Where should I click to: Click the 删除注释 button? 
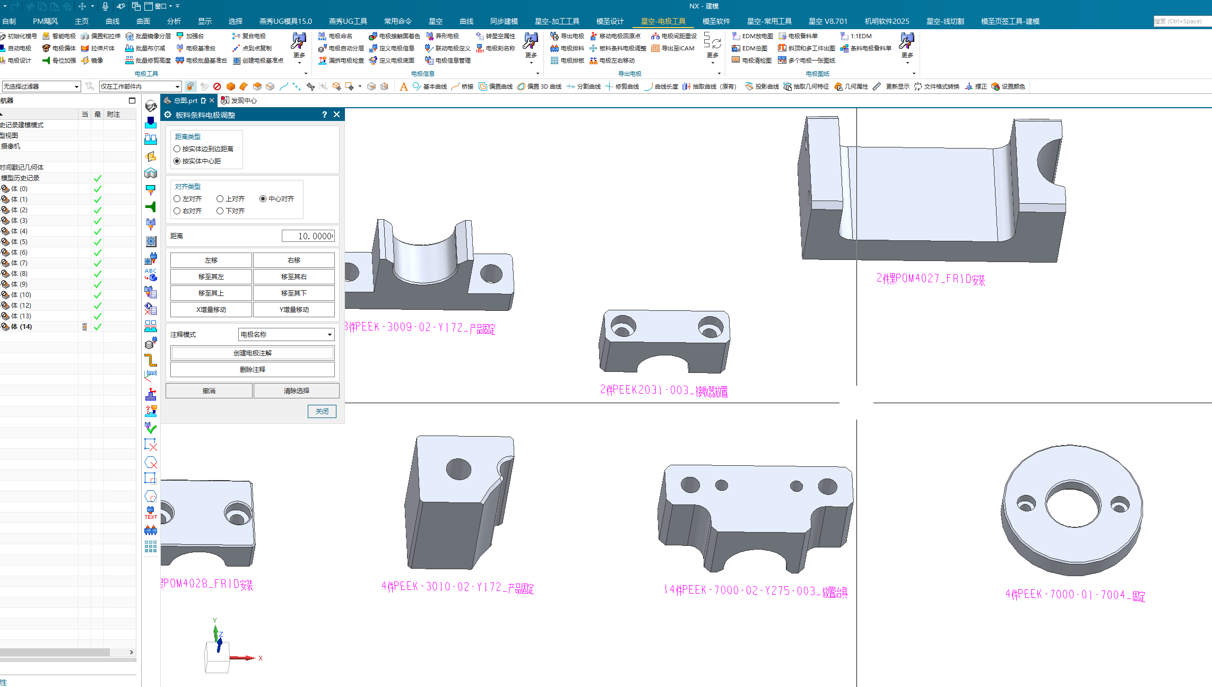click(x=253, y=370)
